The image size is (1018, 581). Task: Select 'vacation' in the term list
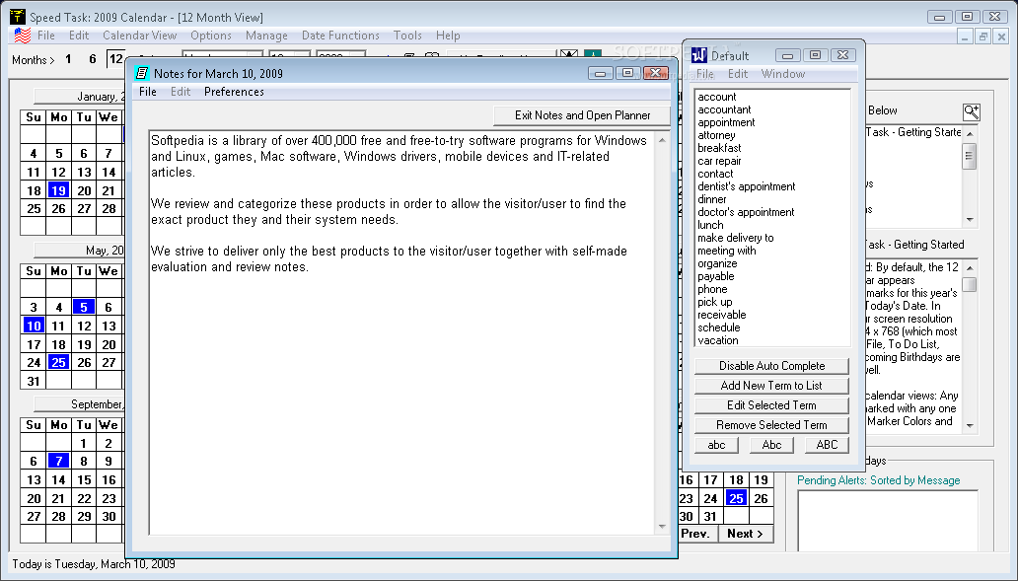click(x=717, y=340)
